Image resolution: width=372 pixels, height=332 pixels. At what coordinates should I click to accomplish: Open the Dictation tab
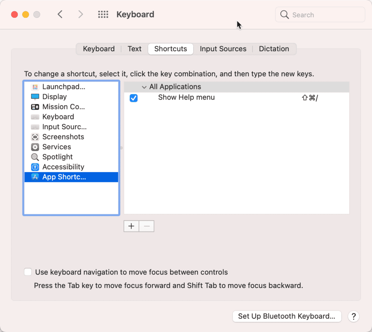(274, 49)
